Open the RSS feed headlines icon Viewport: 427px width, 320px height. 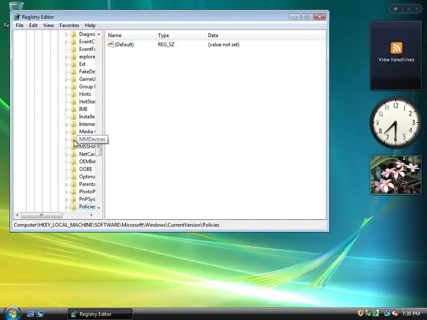(x=396, y=48)
